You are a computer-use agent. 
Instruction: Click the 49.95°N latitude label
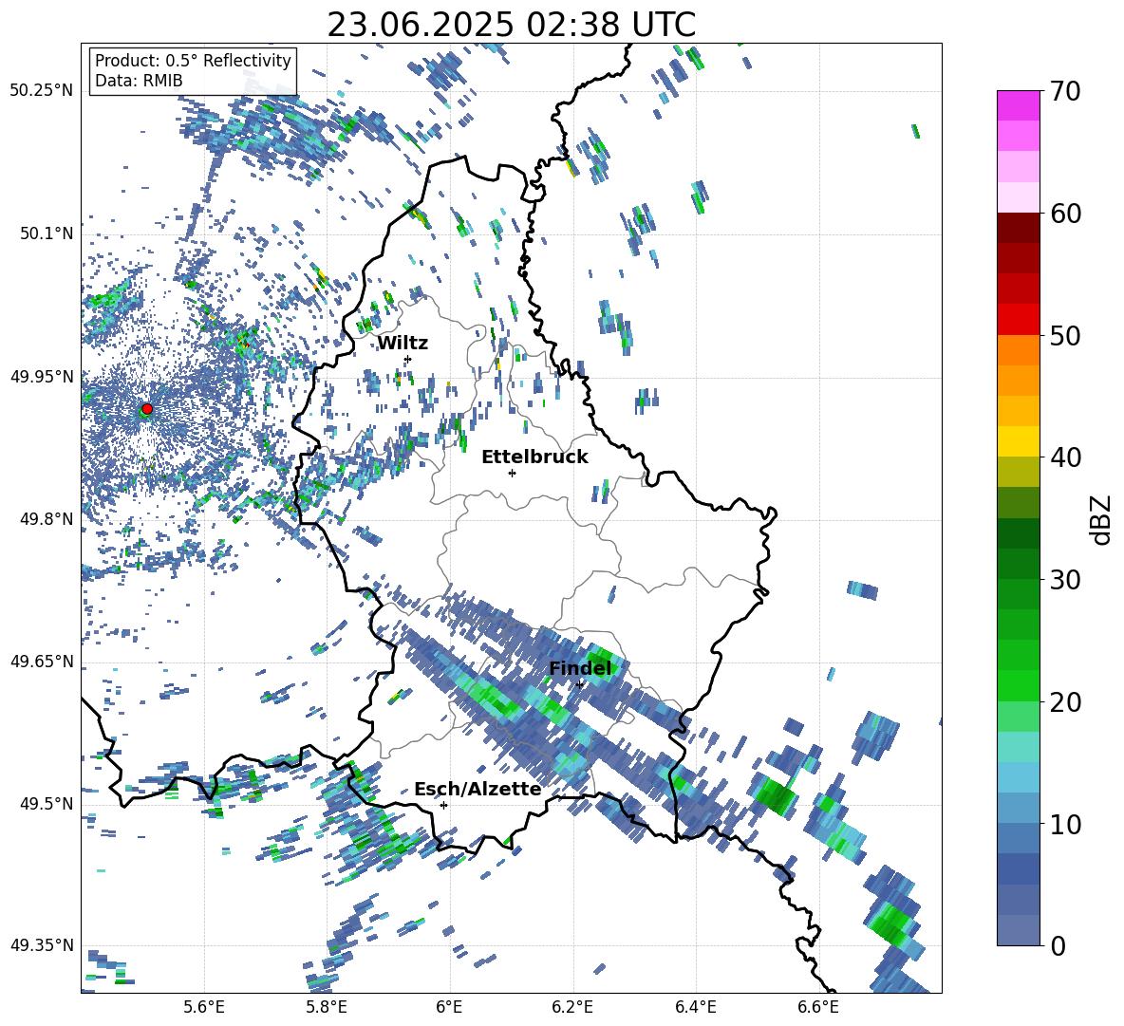pos(42,376)
